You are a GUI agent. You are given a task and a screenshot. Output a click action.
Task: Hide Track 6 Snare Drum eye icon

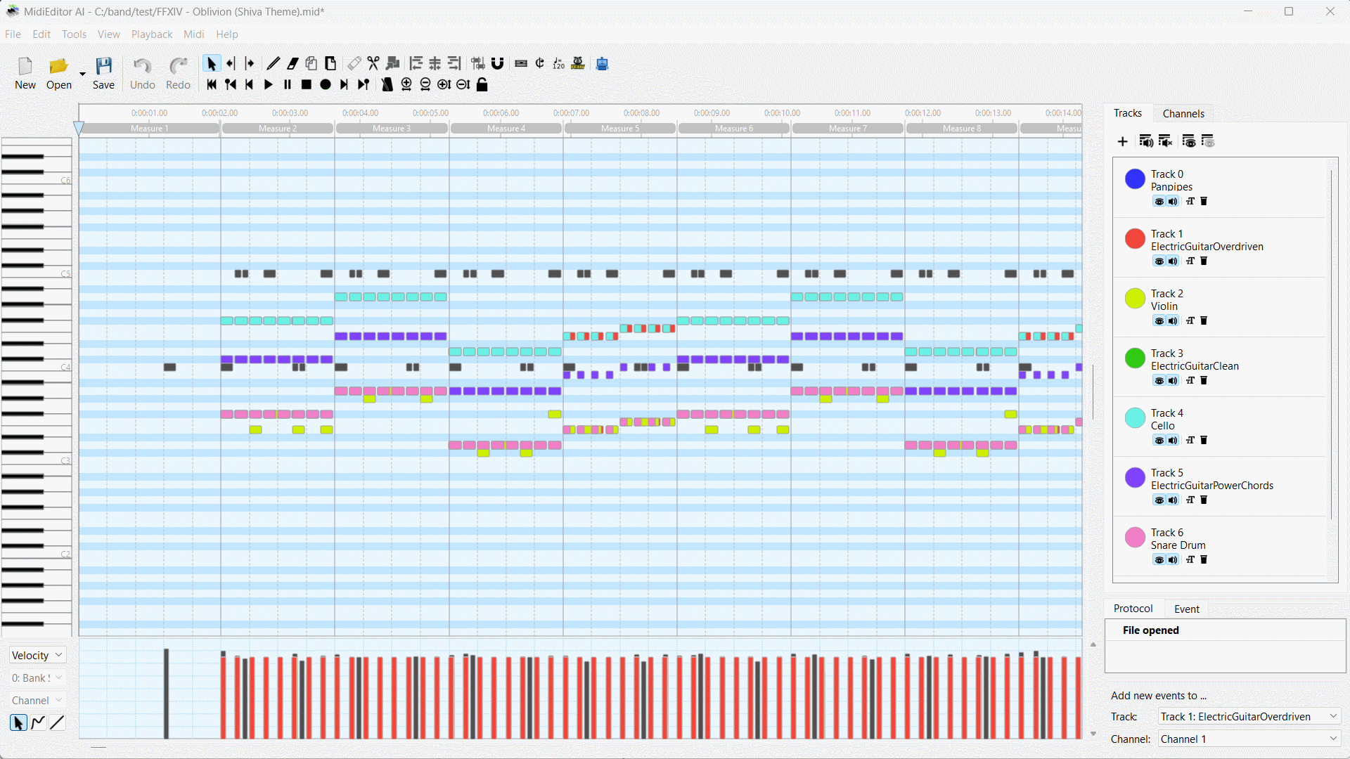tap(1159, 560)
